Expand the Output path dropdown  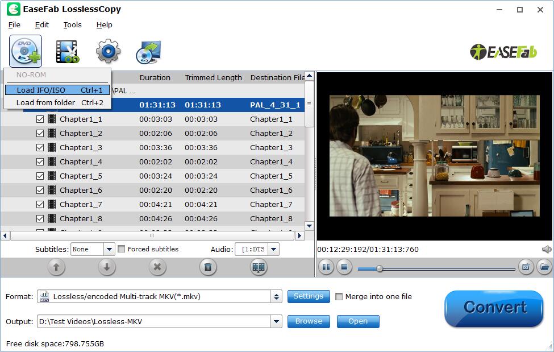(276, 321)
